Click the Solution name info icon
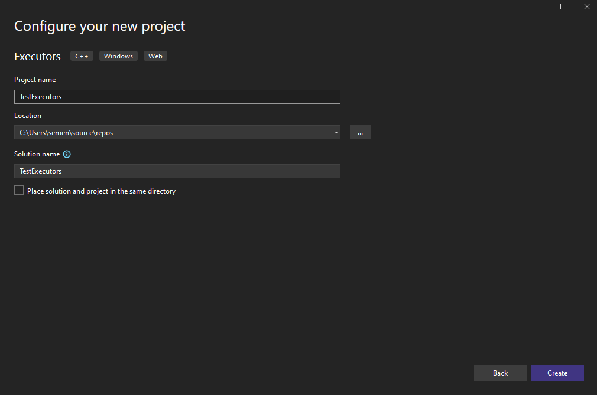This screenshot has height=395, width=597. pos(67,154)
